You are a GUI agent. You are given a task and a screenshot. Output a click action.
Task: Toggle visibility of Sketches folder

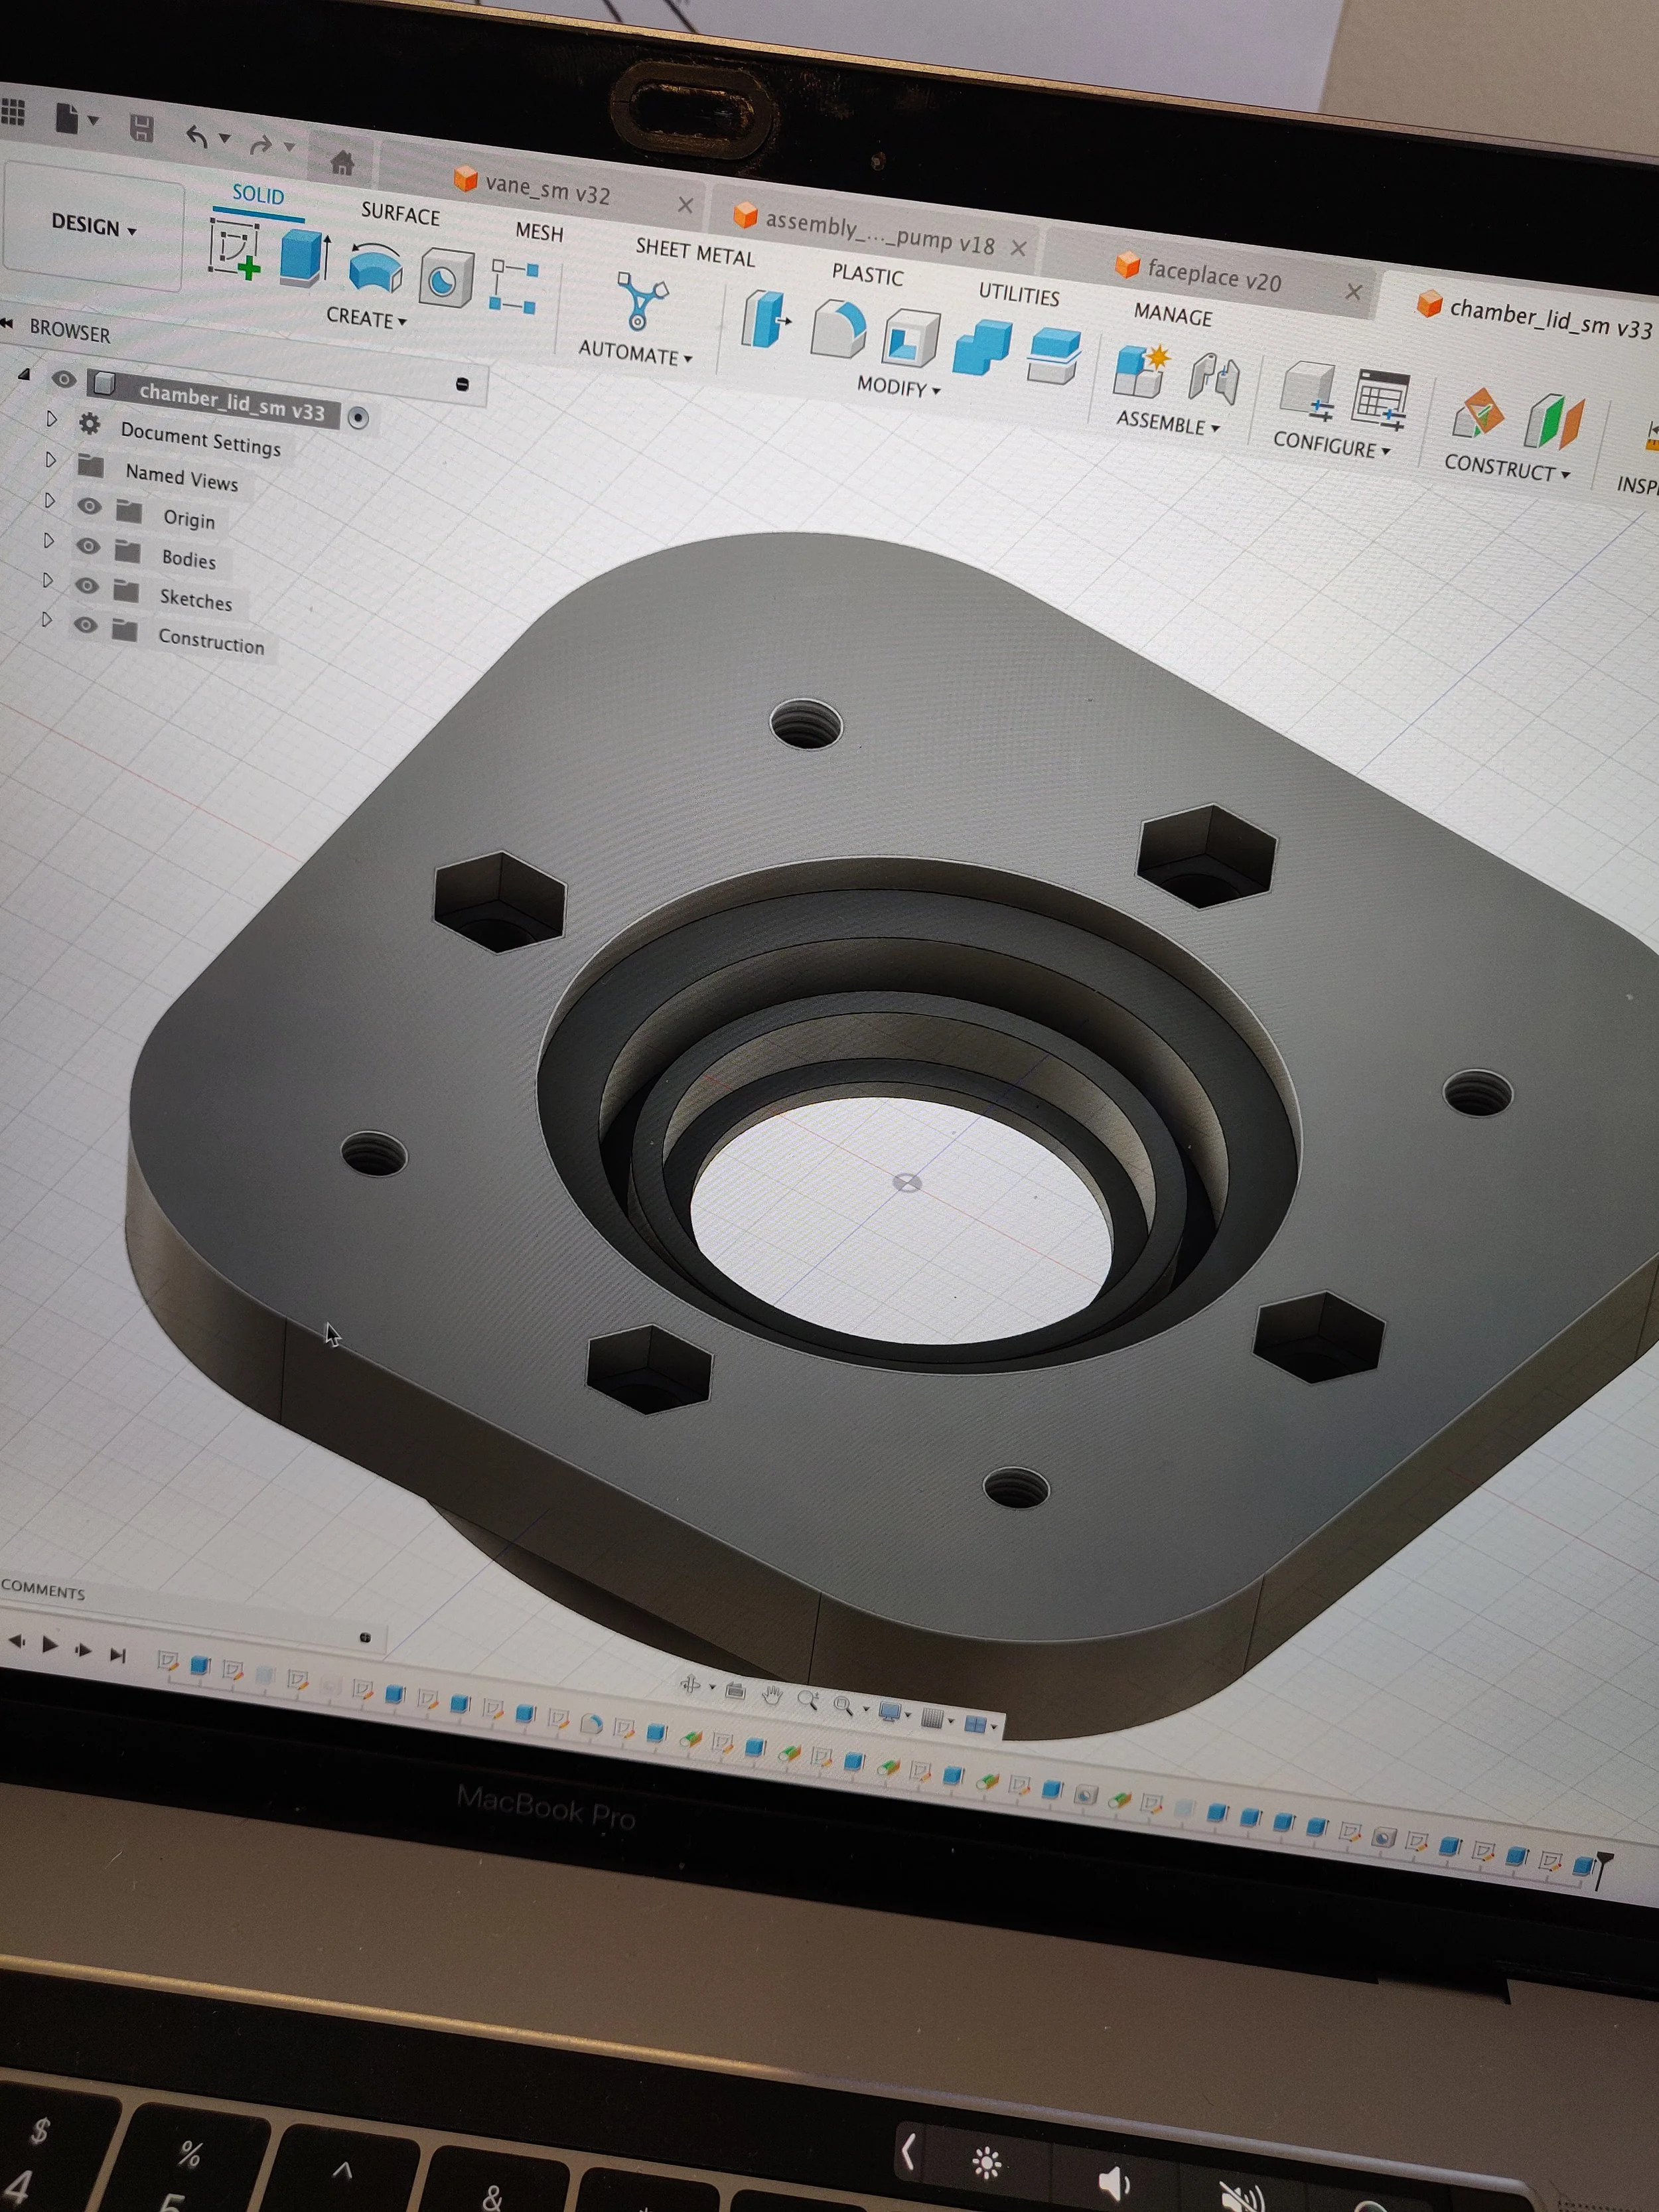pos(87,586)
